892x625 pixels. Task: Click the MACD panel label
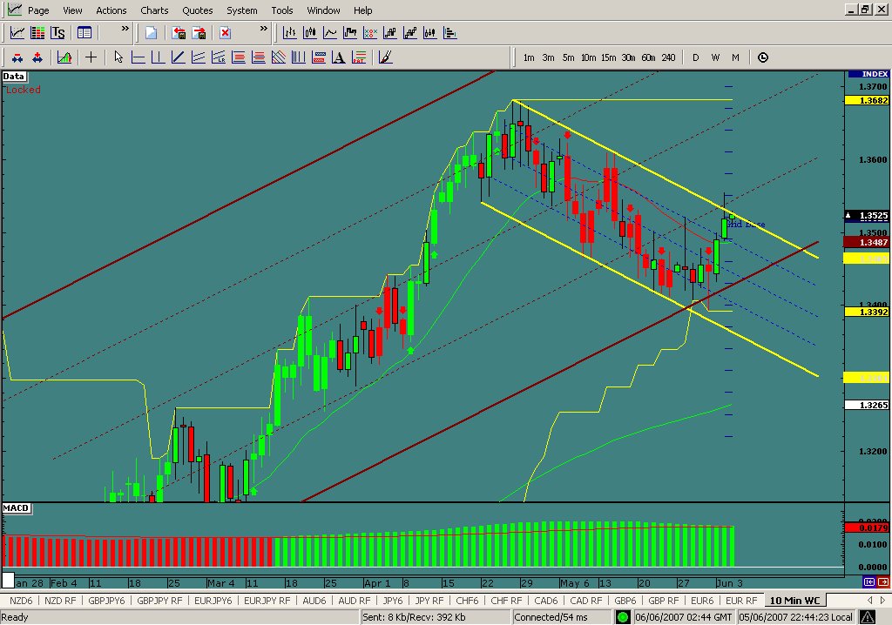(x=16, y=507)
